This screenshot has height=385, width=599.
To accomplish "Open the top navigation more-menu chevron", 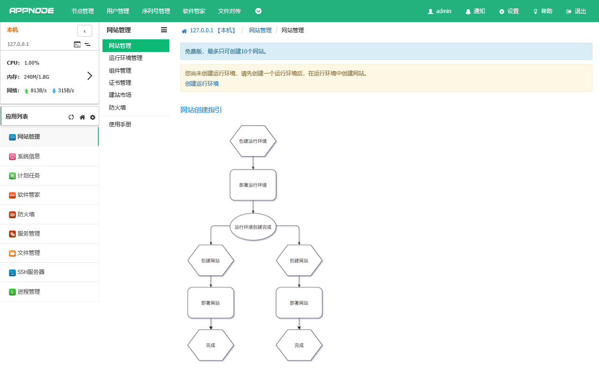I will (258, 11).
